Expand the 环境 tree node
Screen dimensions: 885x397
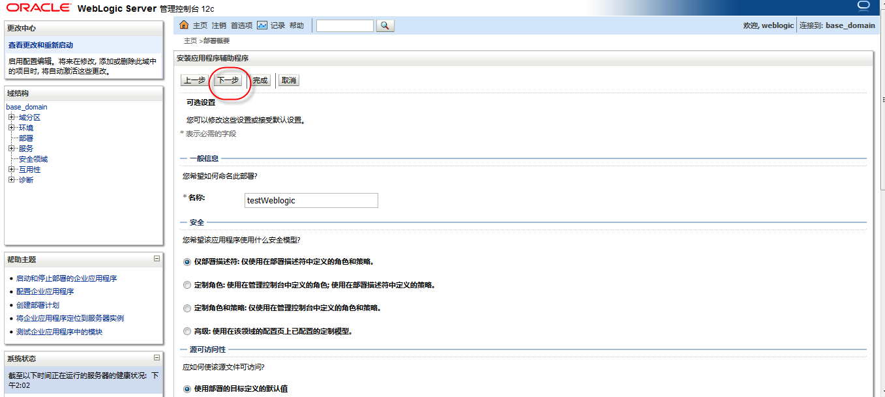coord(12,128)
